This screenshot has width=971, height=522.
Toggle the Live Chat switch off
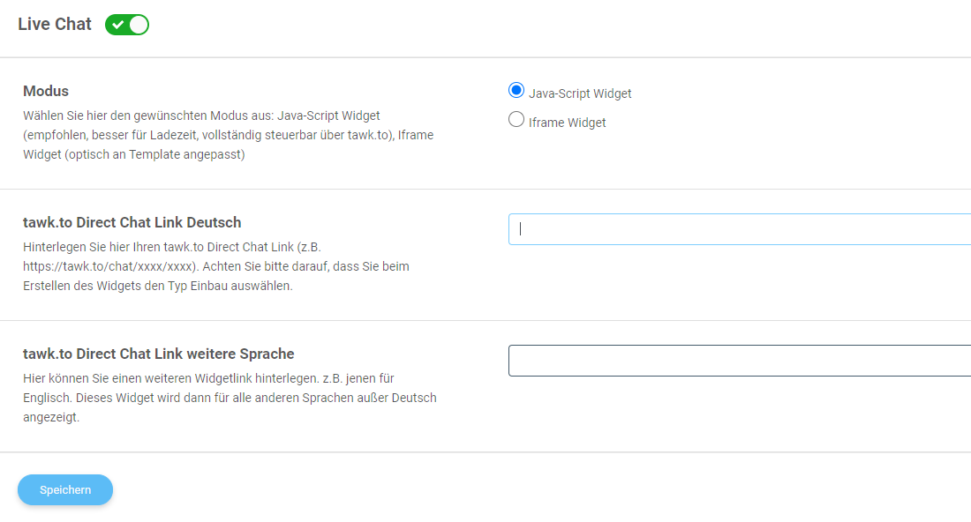(x=127, y=25)
